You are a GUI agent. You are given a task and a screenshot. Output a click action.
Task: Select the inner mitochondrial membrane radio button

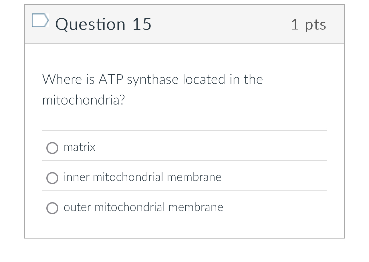(53, 178)
